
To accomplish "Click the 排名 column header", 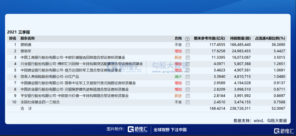I will 13,38.
